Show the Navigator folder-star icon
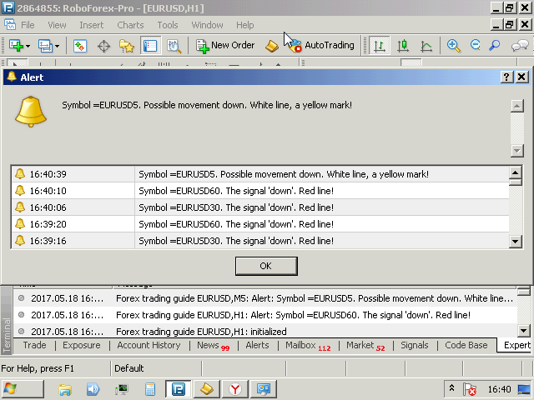534x400 pixels. pyautogui.click(x=127, y=46)
